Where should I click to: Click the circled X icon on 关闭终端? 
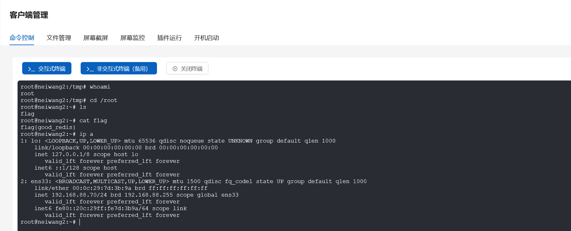(175, 68)
